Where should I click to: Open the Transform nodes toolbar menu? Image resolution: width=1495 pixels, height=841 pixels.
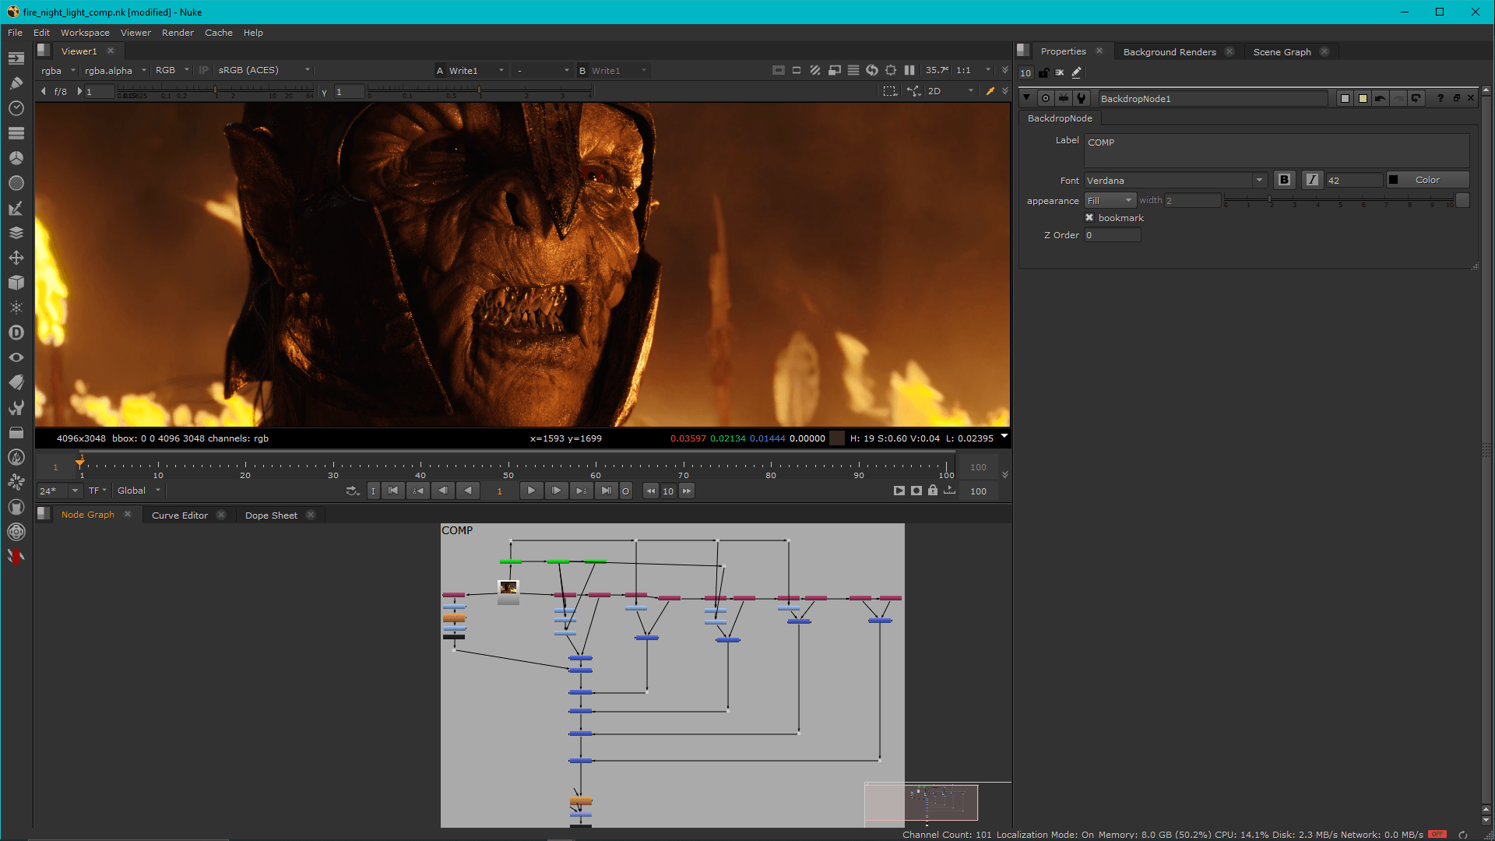(16, 258)
